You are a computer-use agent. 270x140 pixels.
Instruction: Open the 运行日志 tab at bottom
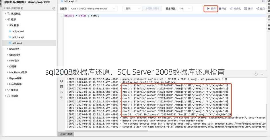[66, 134]
